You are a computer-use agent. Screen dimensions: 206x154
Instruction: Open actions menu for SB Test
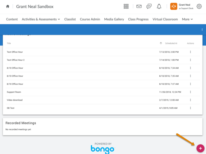[190, 108]
